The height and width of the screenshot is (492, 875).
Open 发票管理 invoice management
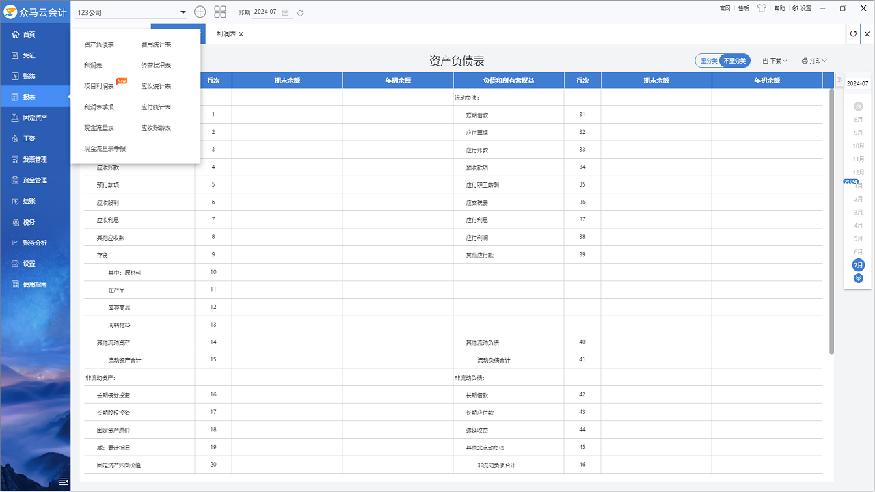[31, 159]
